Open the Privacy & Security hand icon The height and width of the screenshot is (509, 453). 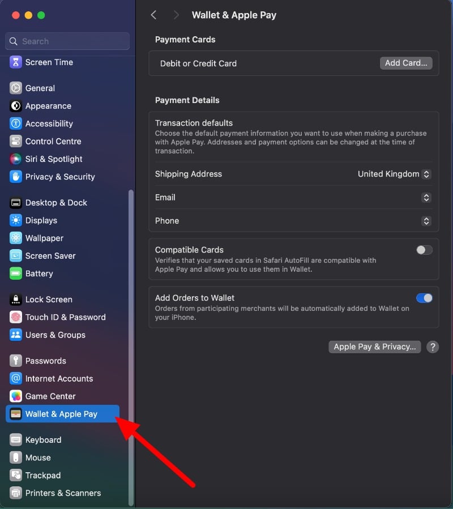click(x=16, y=177)
